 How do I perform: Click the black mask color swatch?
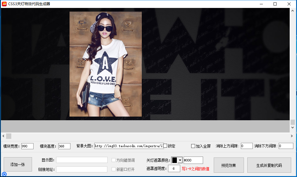tap(174, 160)
